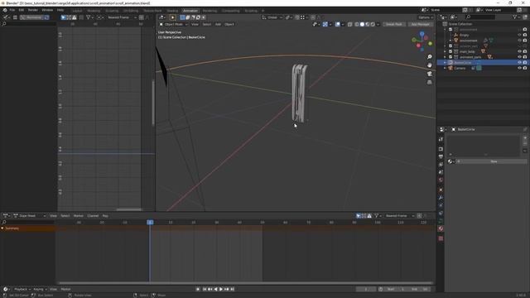Open the World properties tab icon
Viewport: 530px width, 298px height.
441,180
